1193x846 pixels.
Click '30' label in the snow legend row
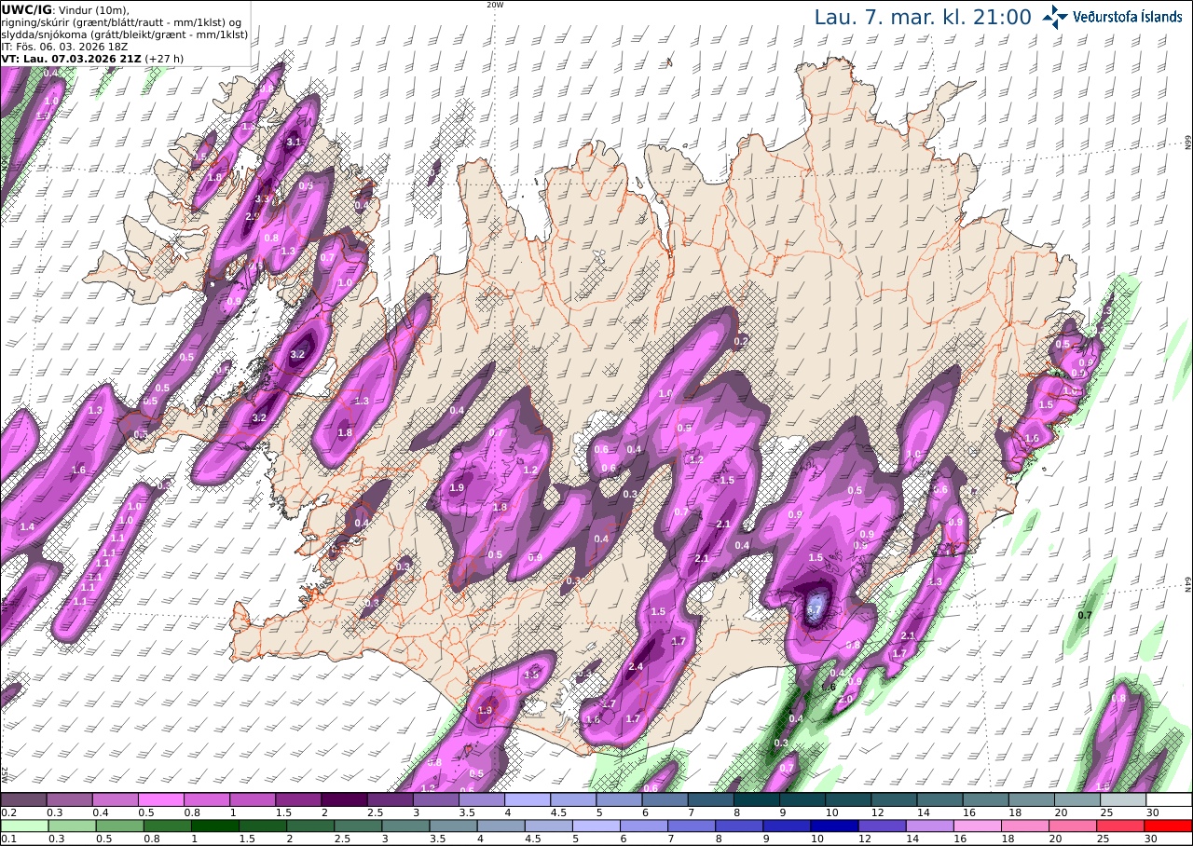pyautogui.click(x=1152, y=812)
